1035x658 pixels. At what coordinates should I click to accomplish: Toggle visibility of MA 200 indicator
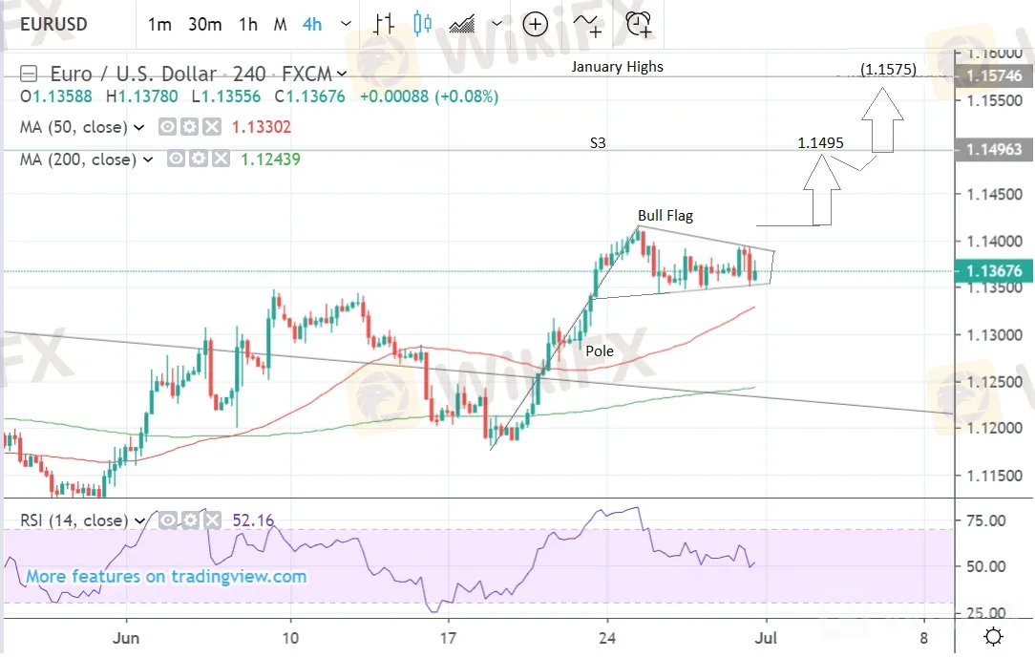point(177,160)
